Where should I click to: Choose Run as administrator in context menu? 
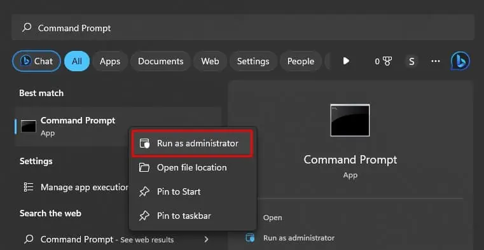click(192, 144)
